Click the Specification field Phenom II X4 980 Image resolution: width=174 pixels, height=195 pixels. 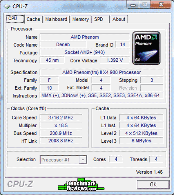[x=101, y=72]
